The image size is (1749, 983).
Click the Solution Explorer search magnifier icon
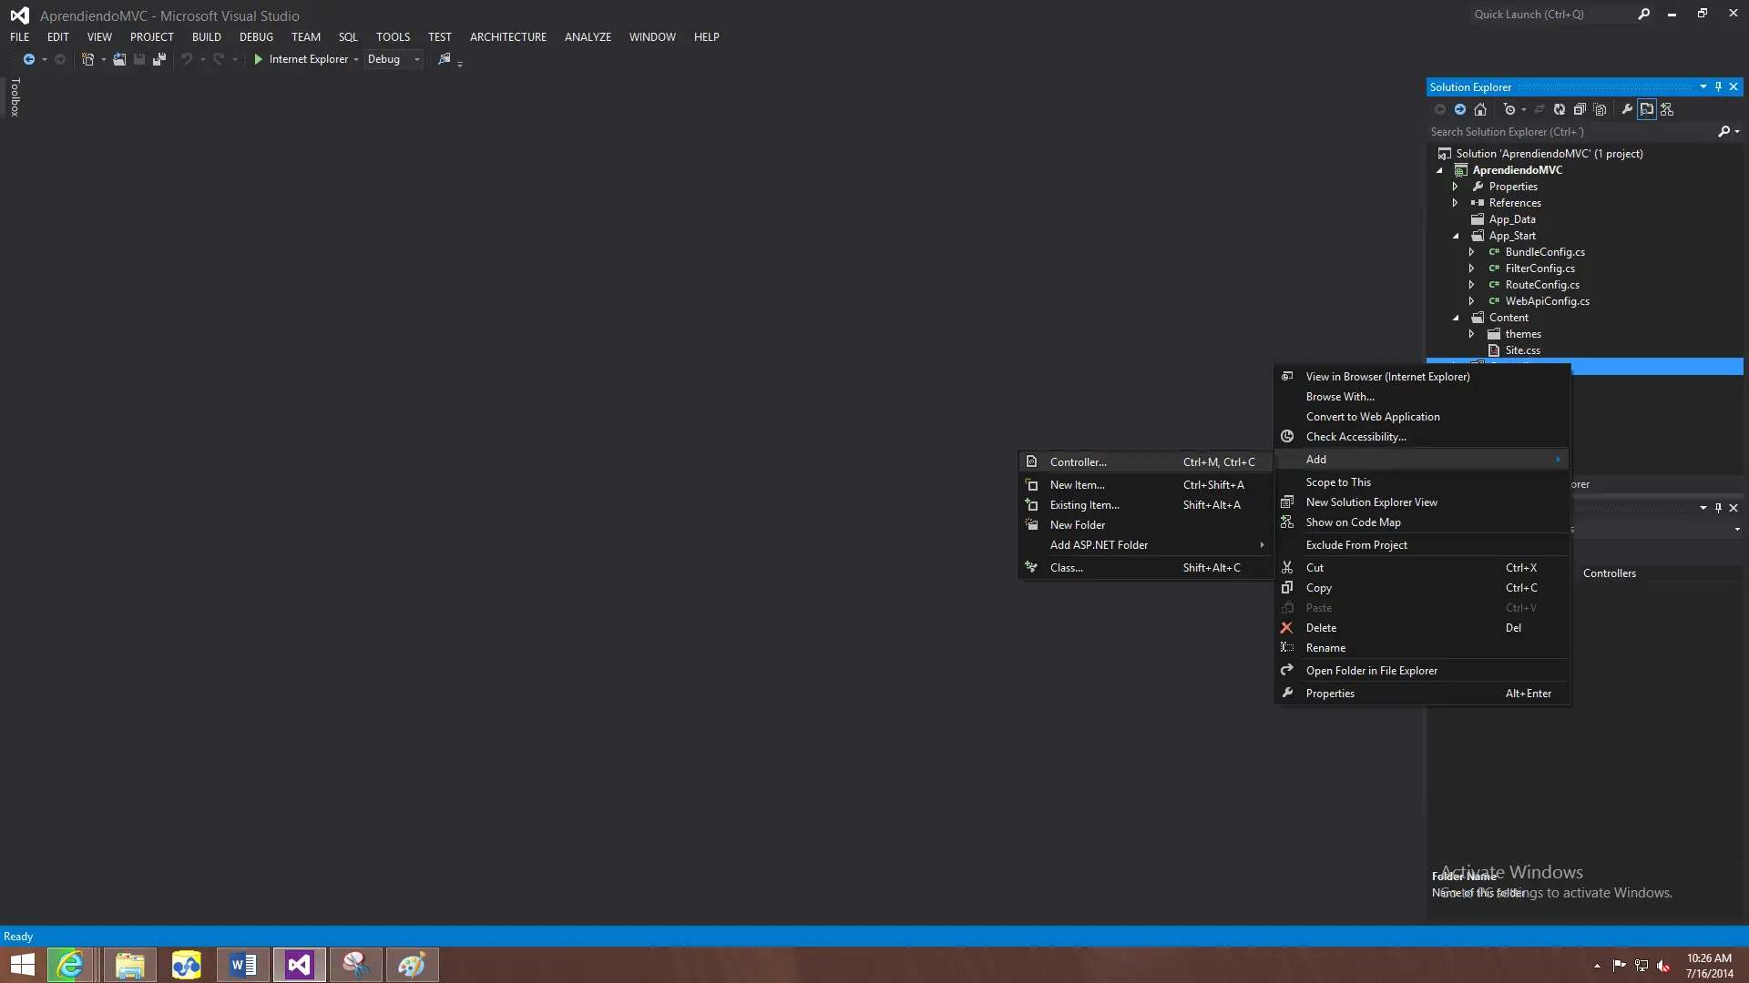click(x=1723, y=132)
